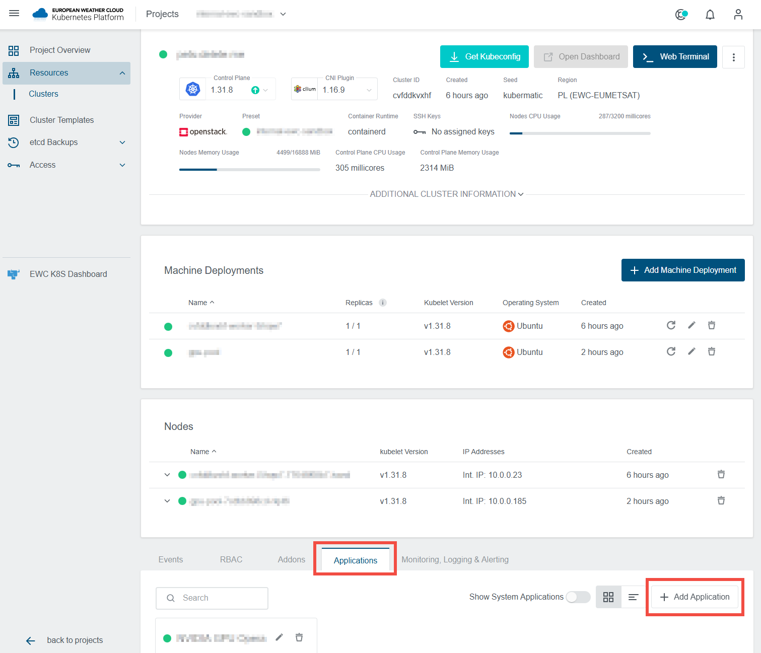
Task: Click the European Weather Cloud logo
Action: pyautogui.click(x=78, y=14)
